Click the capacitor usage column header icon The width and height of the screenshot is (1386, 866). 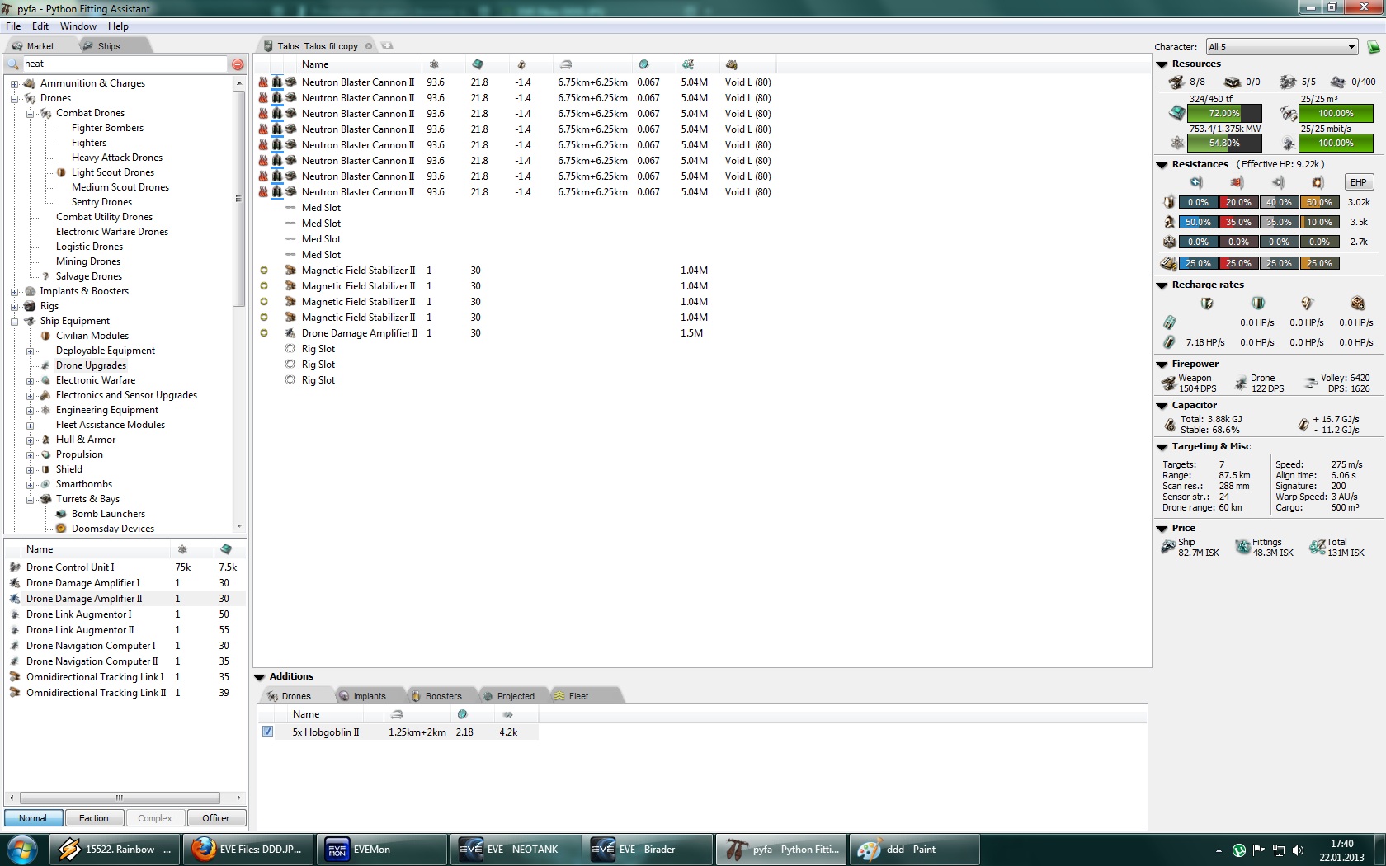point(521,64)
